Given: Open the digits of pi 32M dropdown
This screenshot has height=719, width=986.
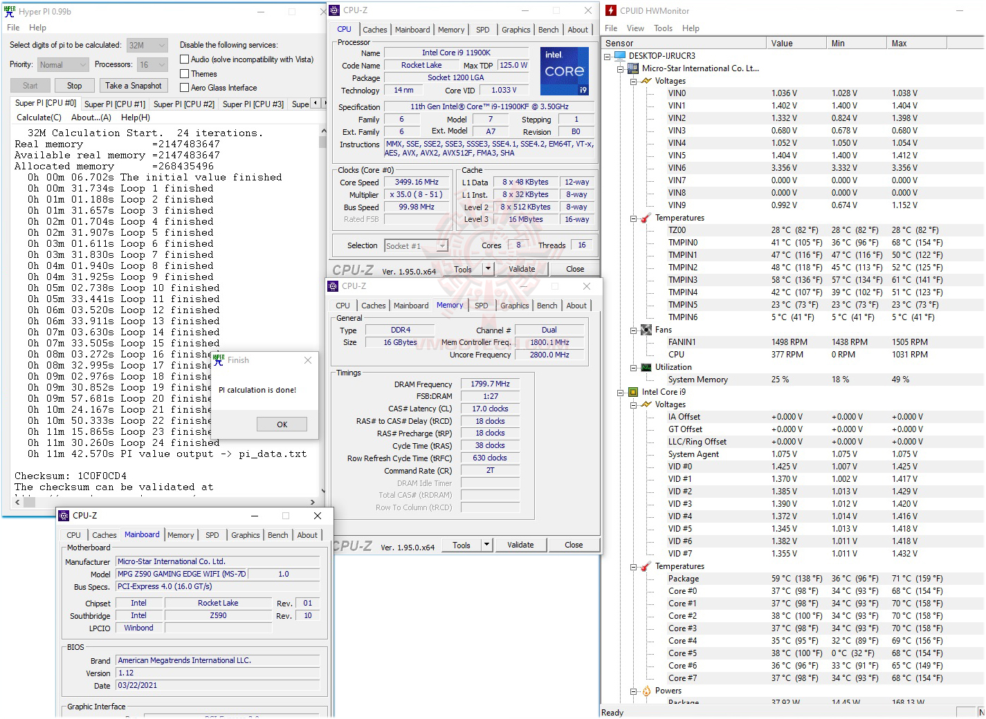Looking at the screenshot, I should pos(147,46).
